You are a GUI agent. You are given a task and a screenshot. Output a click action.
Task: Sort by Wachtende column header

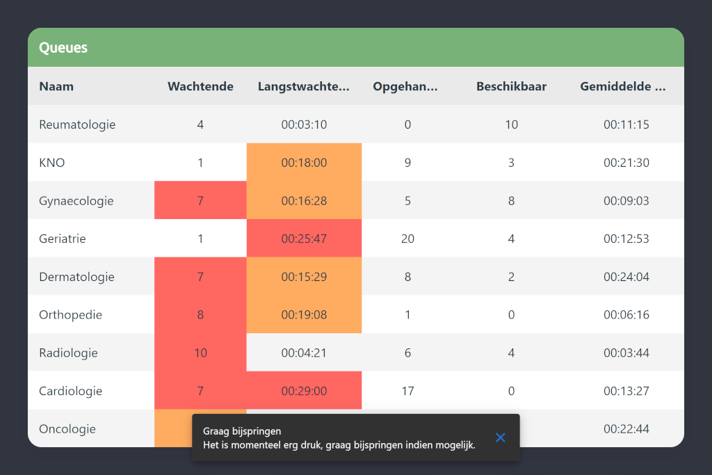[x=200, y=86]
